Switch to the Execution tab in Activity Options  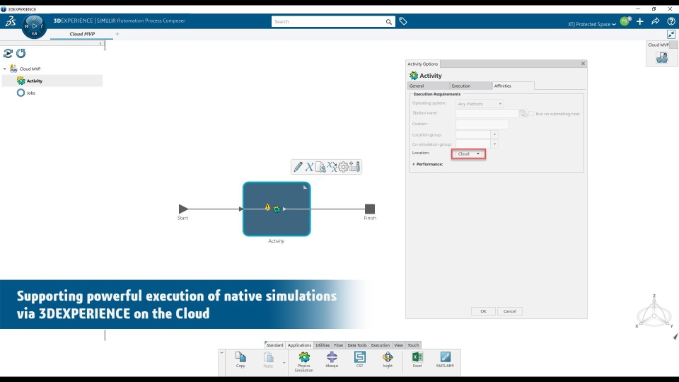click(x=471, y=86)
